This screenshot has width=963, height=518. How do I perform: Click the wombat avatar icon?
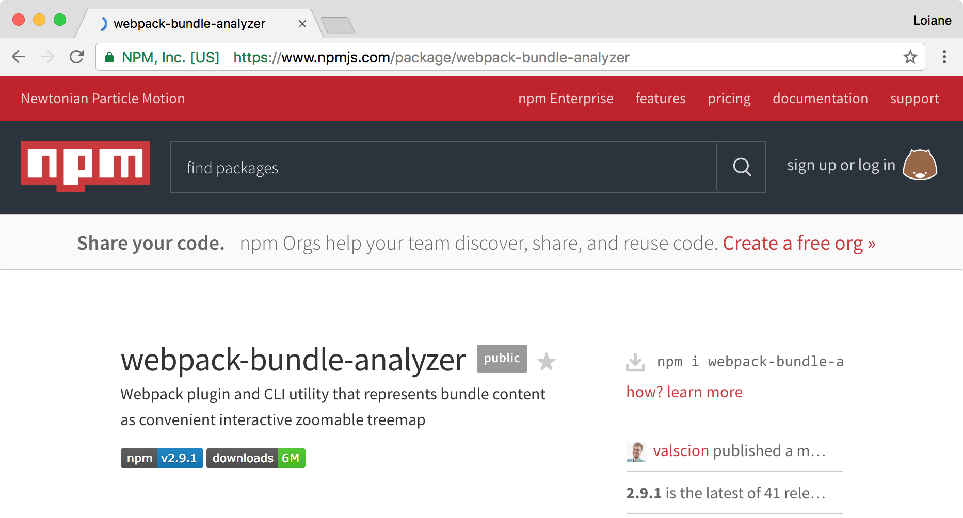920,165
